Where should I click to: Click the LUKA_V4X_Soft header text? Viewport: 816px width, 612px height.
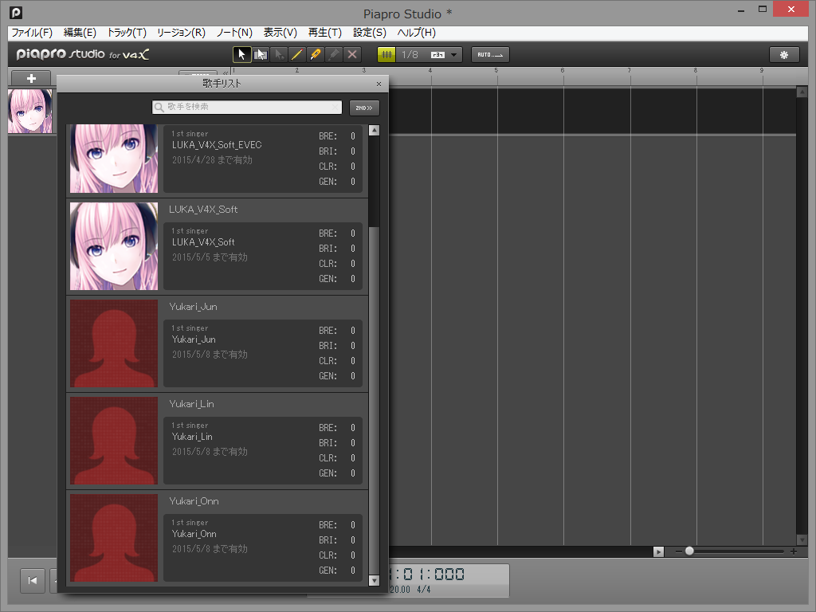(x=203, y=210)
